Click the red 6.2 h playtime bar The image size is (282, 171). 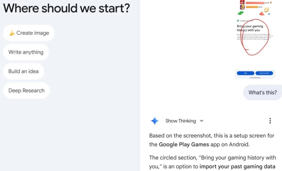pos(255,3)
